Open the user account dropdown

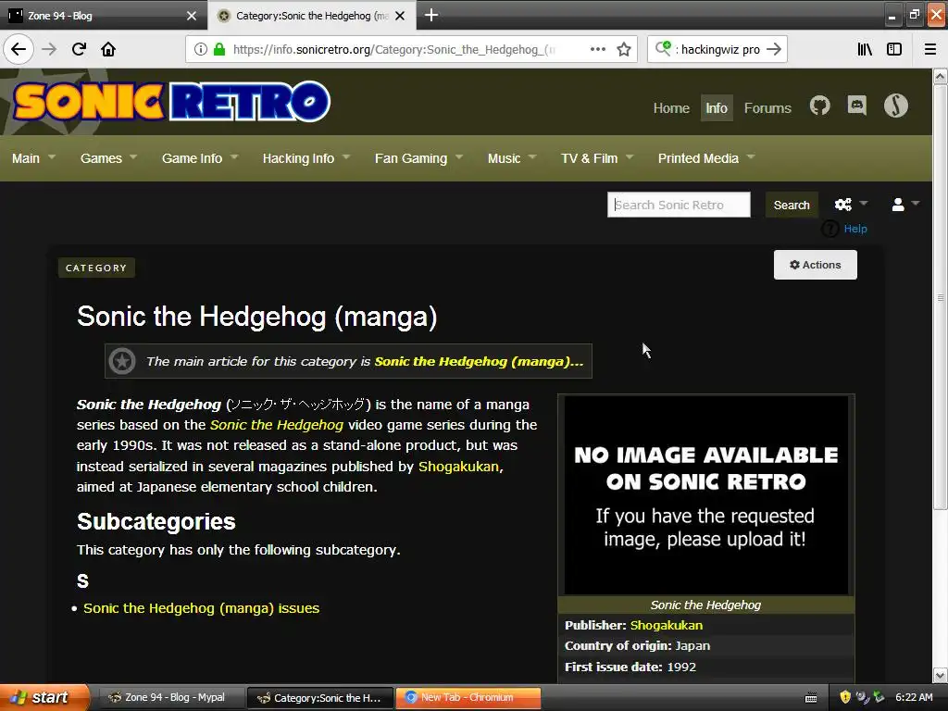(905, 205)
